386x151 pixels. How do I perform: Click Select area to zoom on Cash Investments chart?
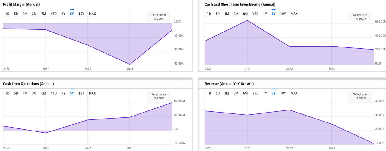point(360,17)
